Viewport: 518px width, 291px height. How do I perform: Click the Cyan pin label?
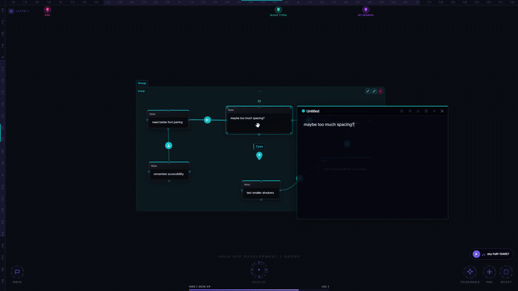click(260, 147)
